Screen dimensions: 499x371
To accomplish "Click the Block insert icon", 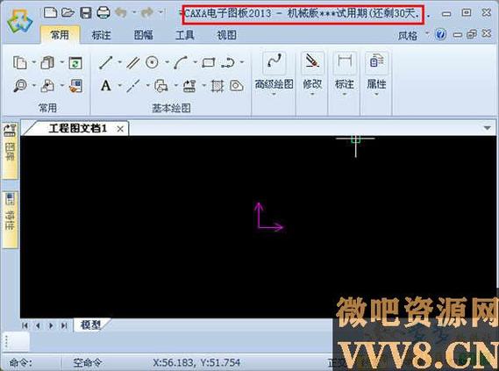I will coord(161,86).
